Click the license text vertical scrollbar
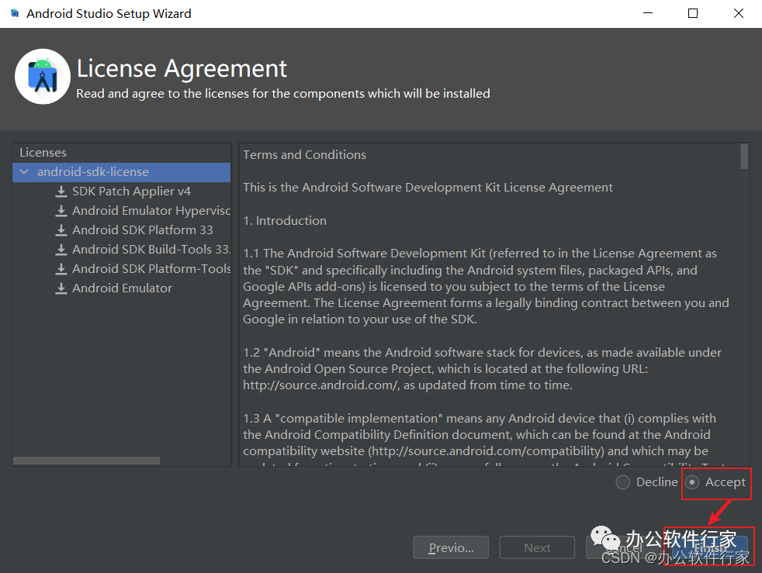Viewport: 762px width, 573px height. 744,156
